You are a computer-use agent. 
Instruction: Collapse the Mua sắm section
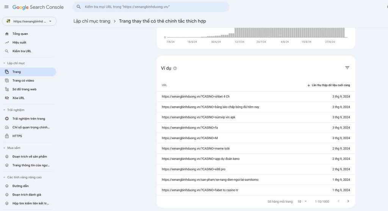click(4, 148)
